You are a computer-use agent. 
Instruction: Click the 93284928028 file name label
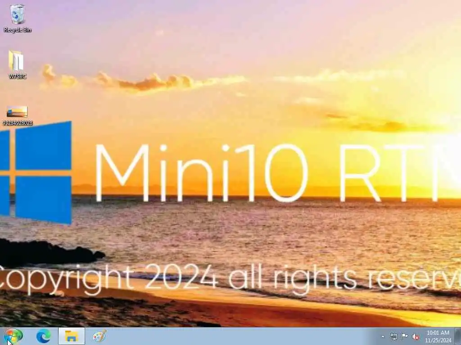[x=17, y=123]
